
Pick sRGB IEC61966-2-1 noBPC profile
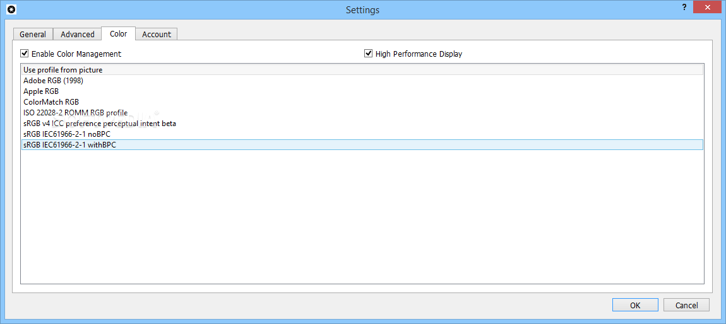362,134
